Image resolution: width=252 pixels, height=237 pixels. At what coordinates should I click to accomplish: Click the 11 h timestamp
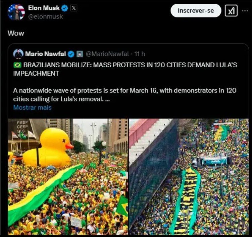pos(140,54)
